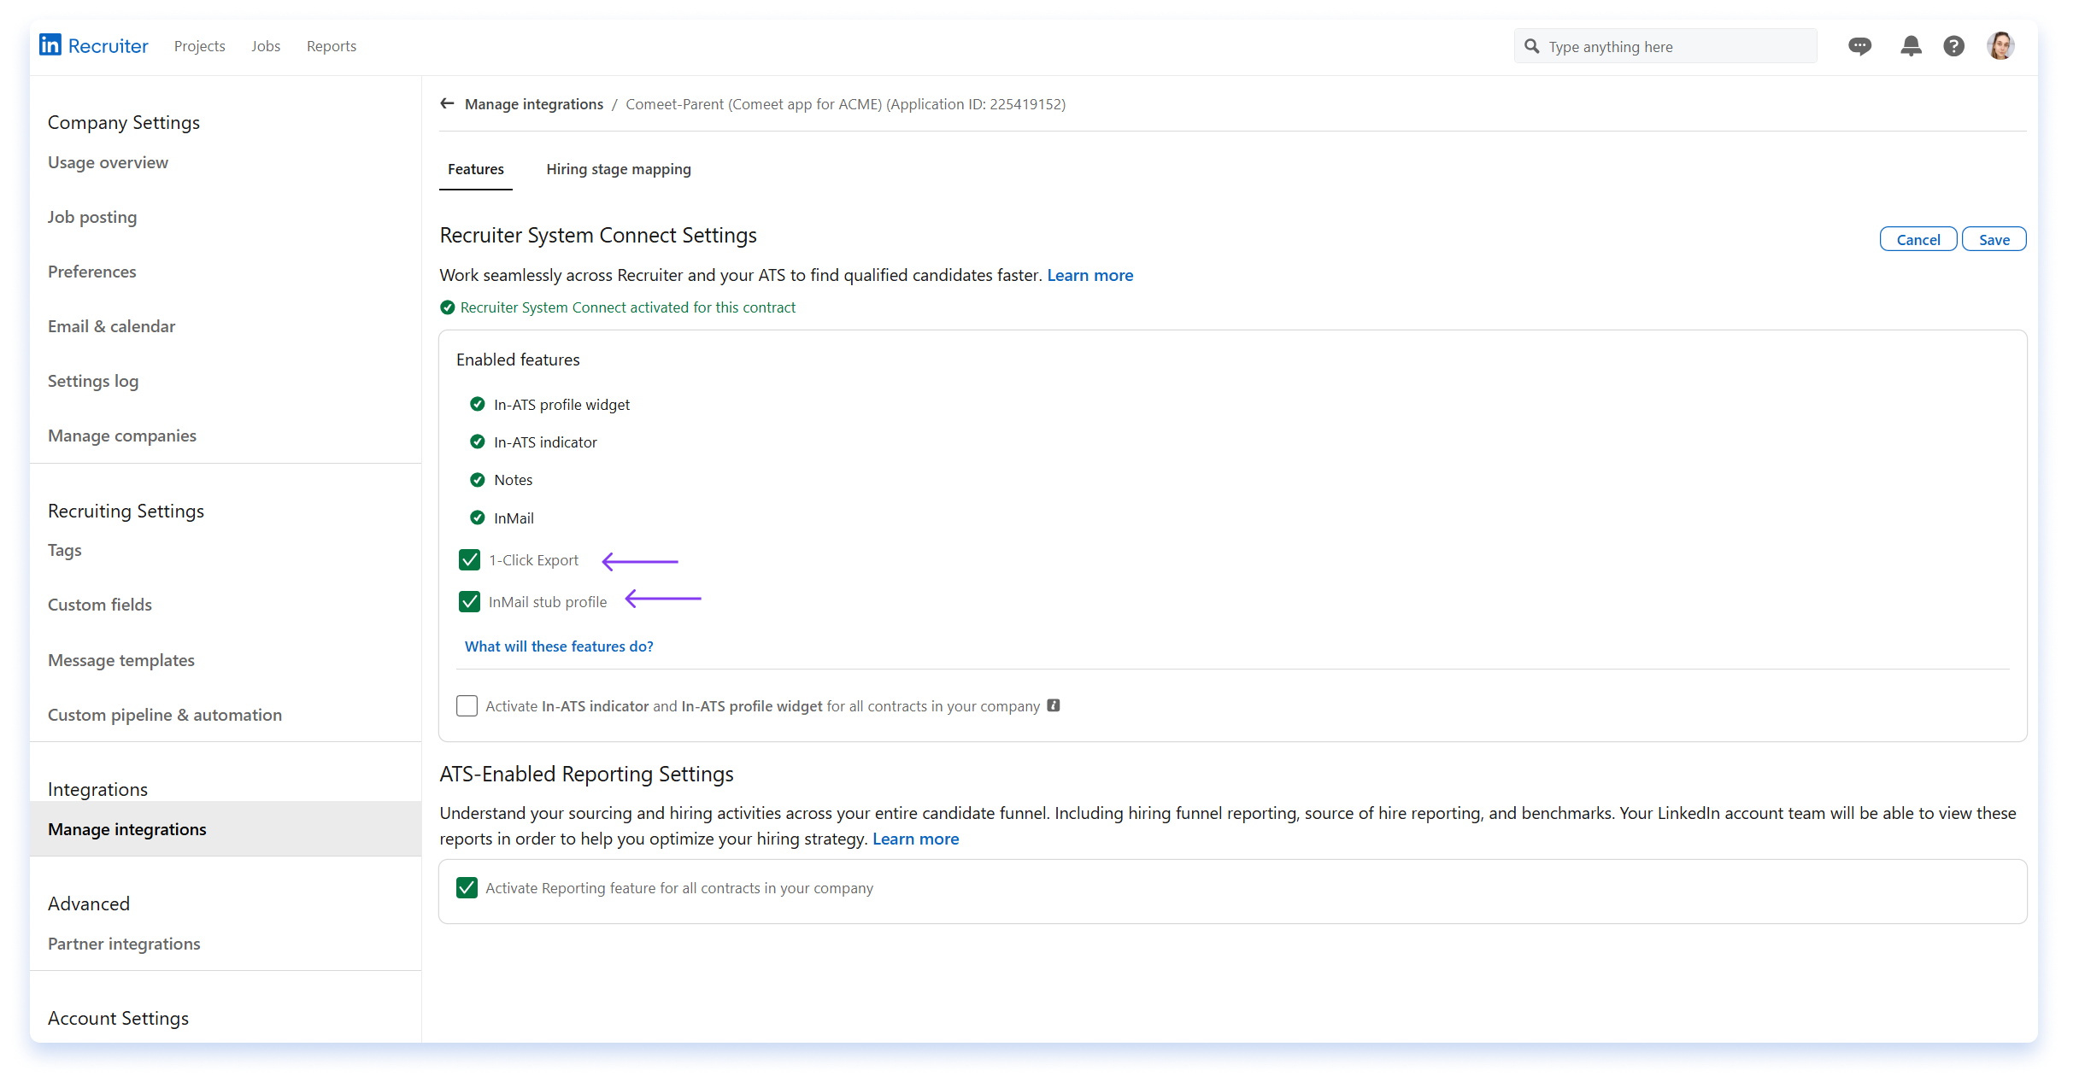
Task: Click the Company Settings heading
Action: coord(124,122)
